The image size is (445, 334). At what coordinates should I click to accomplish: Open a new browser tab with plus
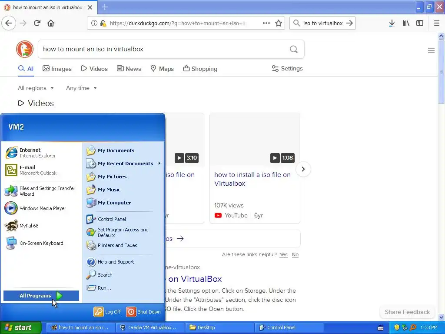[105, 7]
